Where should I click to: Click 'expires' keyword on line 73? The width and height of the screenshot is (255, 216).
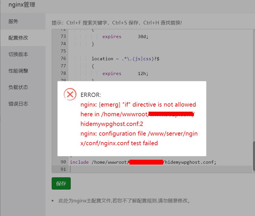[112, 37]
